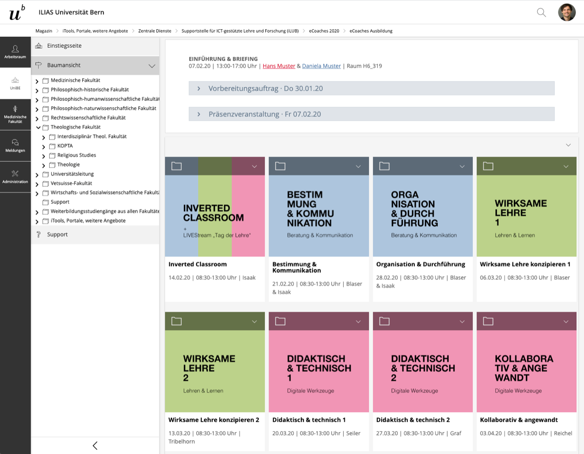Click the UniBE sidebar icon

click(x=15, y=83)
